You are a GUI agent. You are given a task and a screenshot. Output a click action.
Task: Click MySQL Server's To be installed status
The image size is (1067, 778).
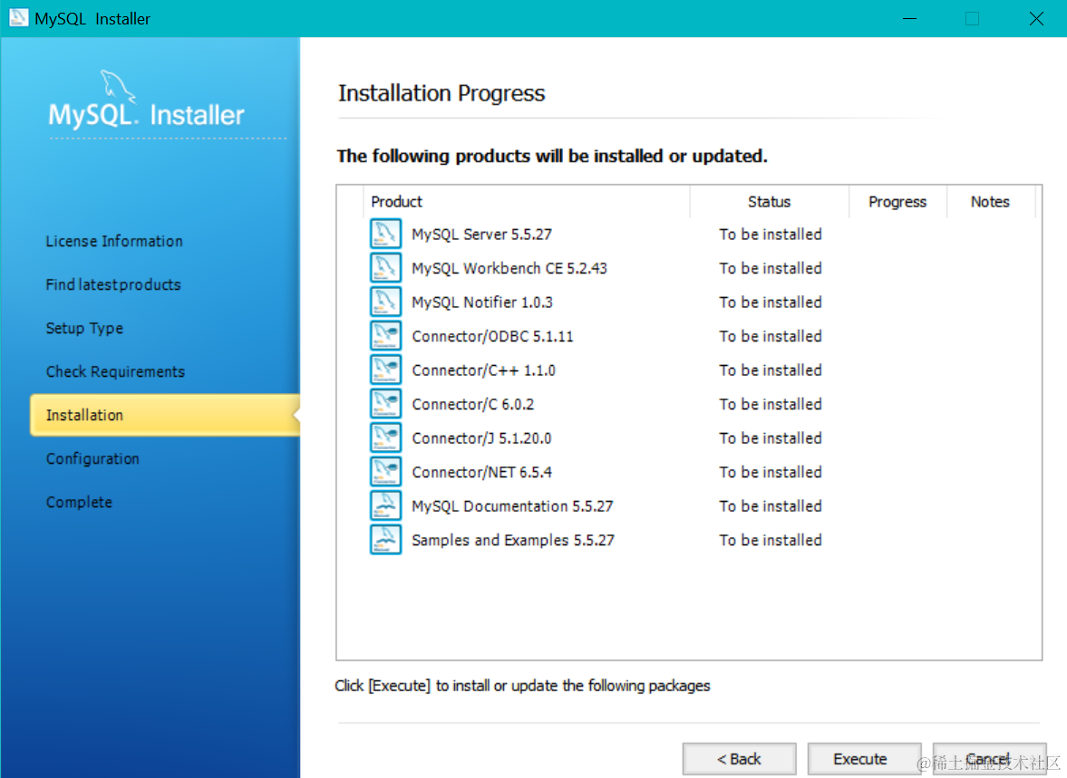tap(771, 235)
